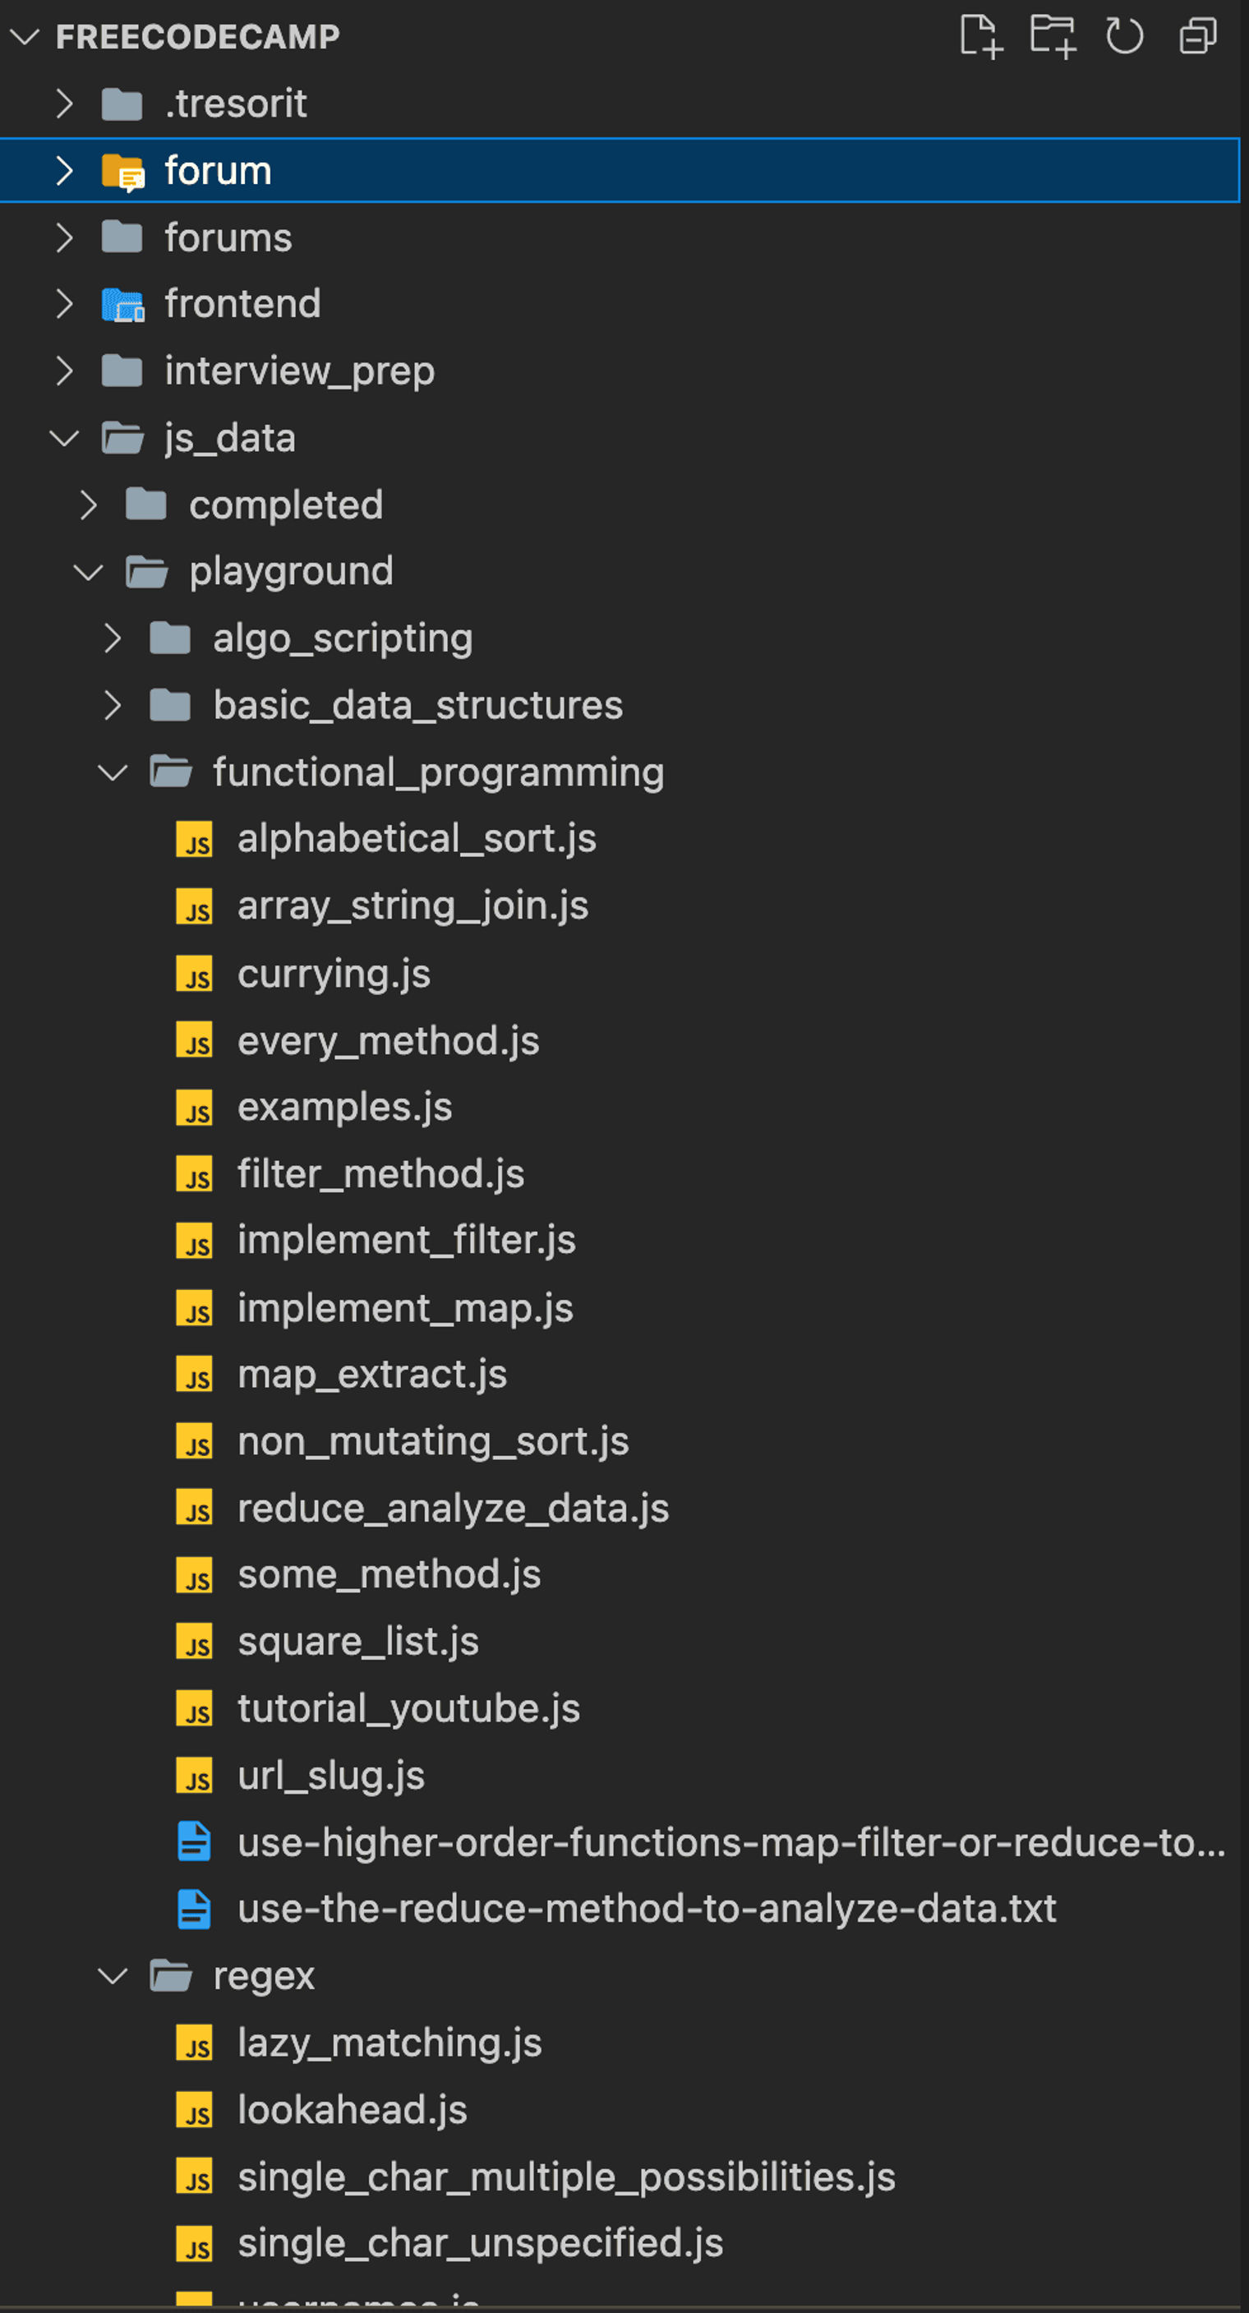
Task: Click the open playground folder icon
Action: [147, 572]
